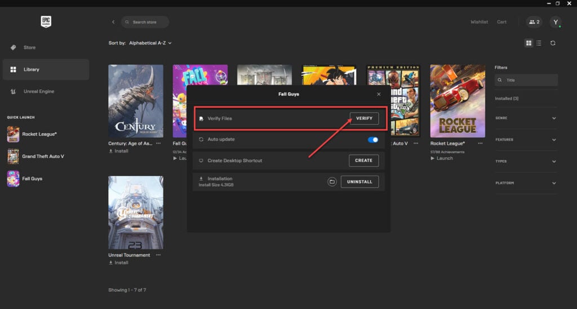Close the Fall Guys dialog
Screen dimensions: 577x309
379,94
